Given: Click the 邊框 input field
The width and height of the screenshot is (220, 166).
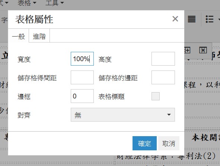Looking at the screenshot, I should click(x=82, y=96).
